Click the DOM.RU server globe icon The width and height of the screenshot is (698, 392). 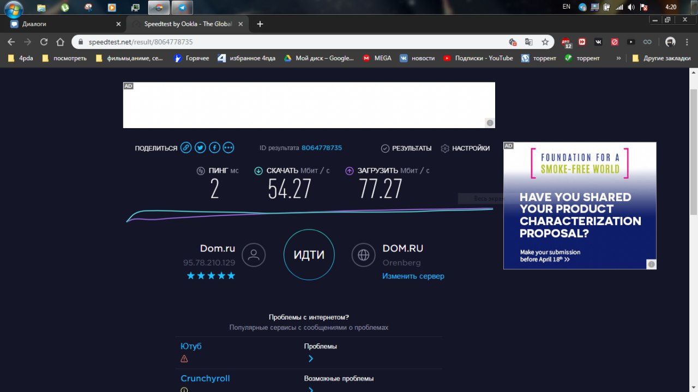(x=363, y=255)
